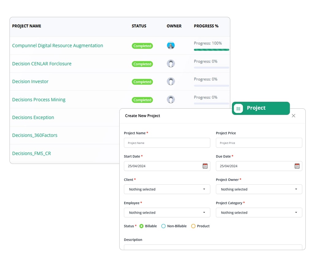The image size is (314, 259).
Task: Click the Project checklist icon badge
Action: (x=239, y=108)
